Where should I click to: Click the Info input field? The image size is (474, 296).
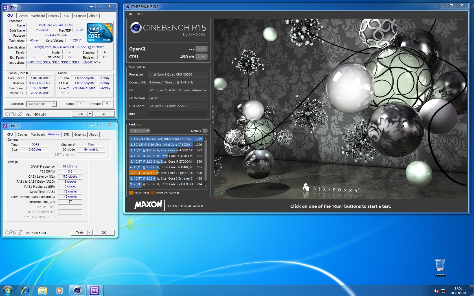[177, 114]
